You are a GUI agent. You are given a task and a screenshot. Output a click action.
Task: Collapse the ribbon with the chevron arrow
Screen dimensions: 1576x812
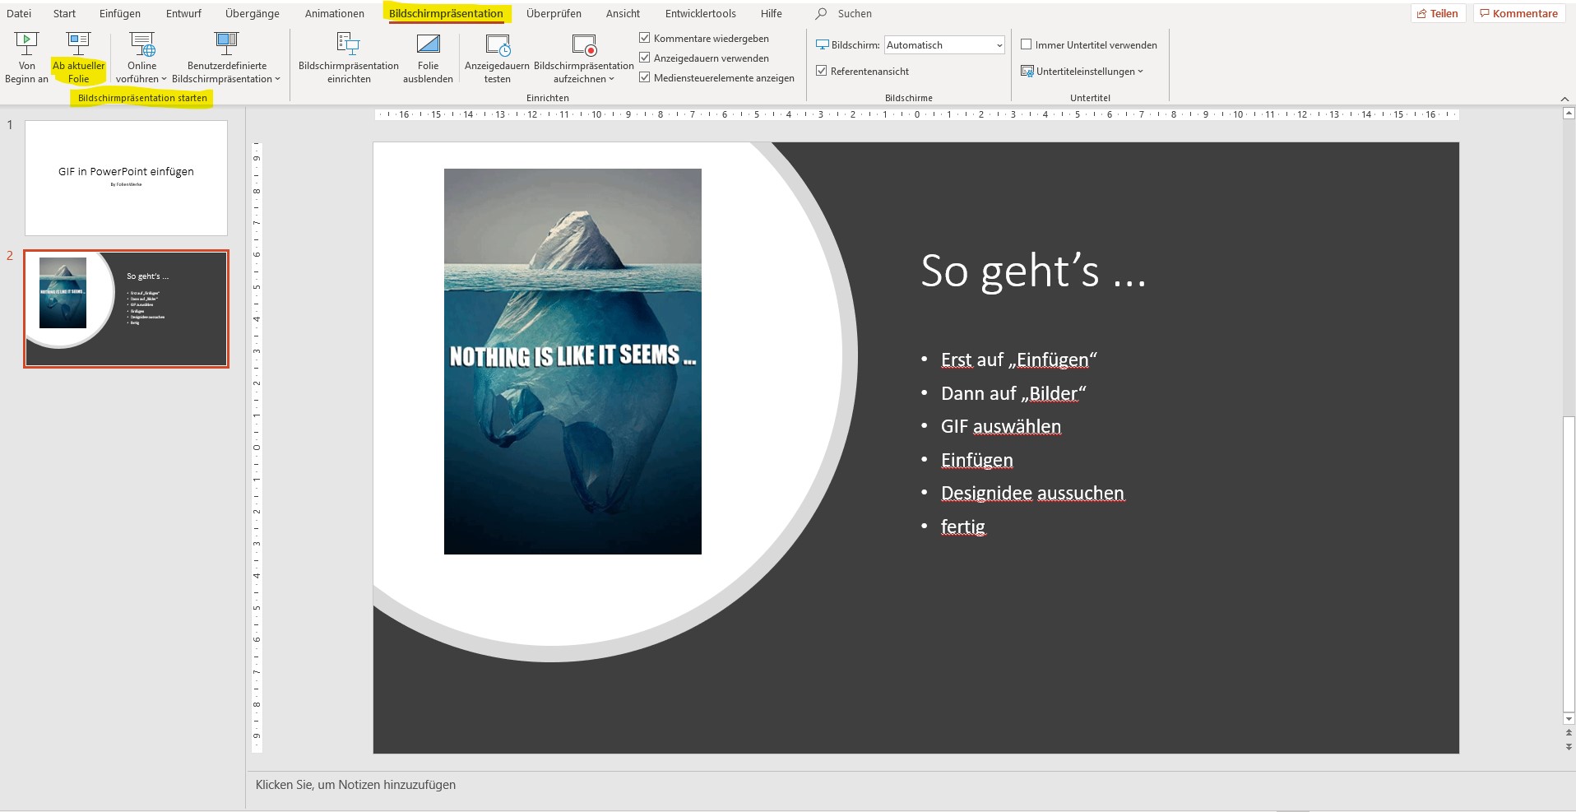(x=1564, y=99)
